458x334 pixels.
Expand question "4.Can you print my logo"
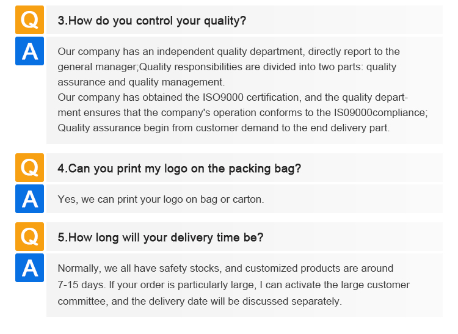(x=179, y=169)
